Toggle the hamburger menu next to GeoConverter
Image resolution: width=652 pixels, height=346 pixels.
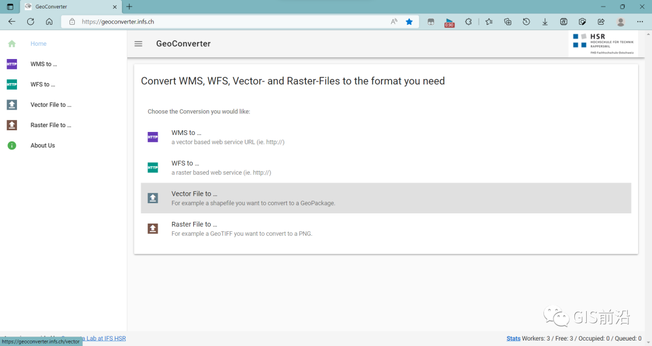(138, 43)
